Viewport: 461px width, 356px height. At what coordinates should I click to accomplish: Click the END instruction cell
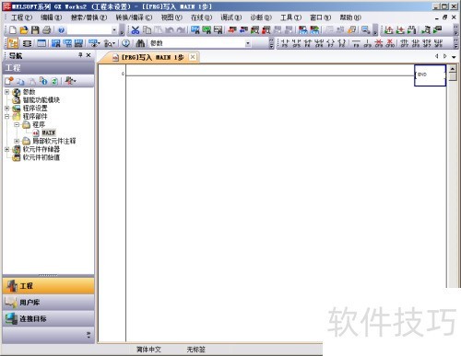tap(430, 75)
